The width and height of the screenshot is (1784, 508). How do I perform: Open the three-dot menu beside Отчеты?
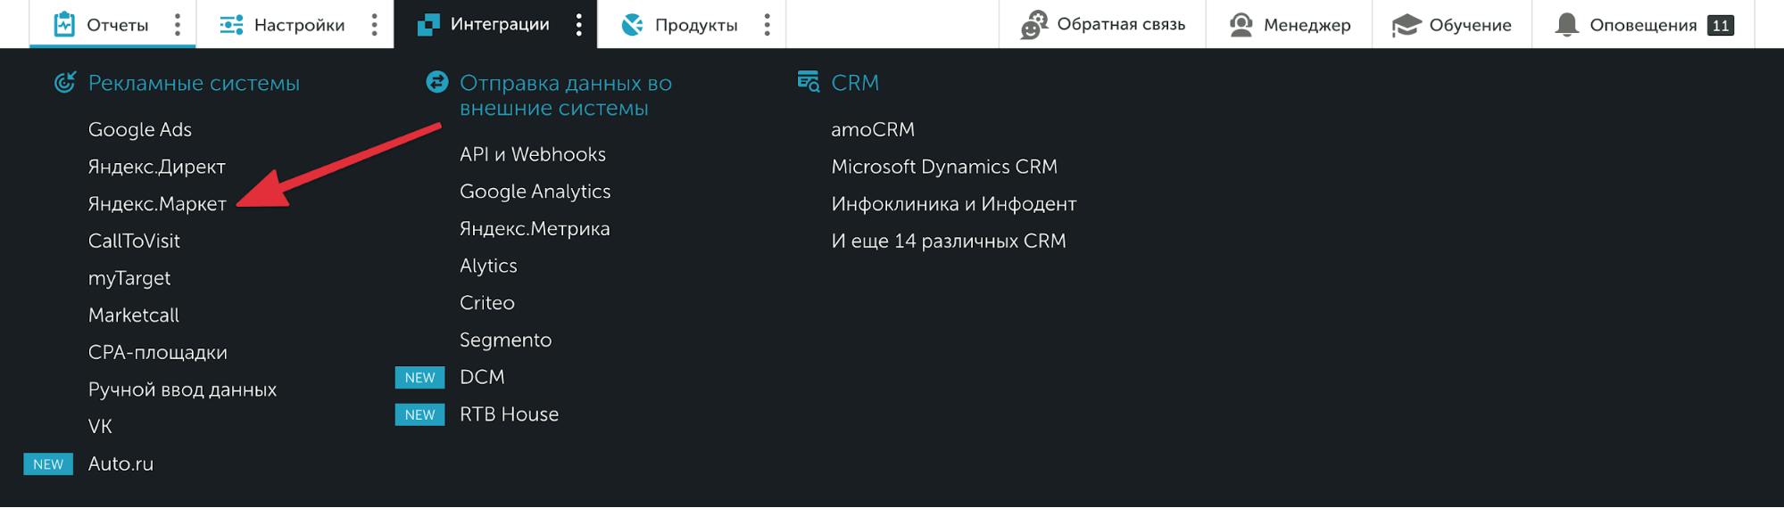tap(178, 25)
